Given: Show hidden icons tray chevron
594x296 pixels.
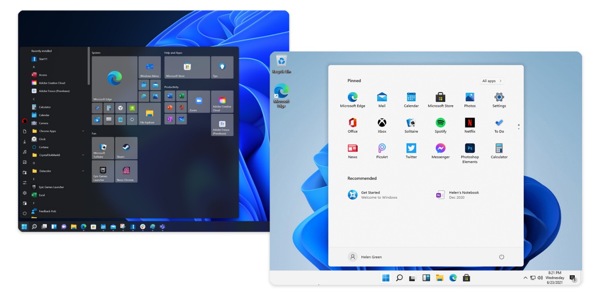Looking at the screenshot, I should click(x=526, y=278).
